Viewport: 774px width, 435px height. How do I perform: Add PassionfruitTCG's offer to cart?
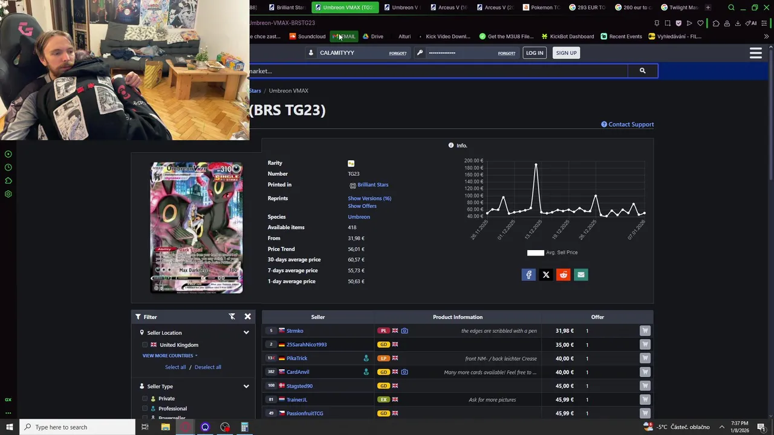(645, 413)
